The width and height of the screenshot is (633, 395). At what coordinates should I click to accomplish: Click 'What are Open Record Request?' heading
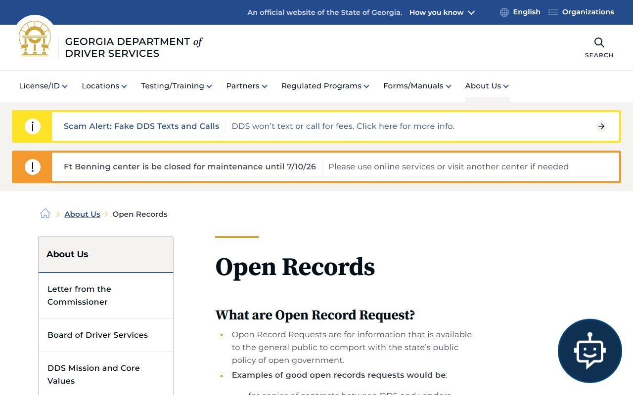pos(315,315)
